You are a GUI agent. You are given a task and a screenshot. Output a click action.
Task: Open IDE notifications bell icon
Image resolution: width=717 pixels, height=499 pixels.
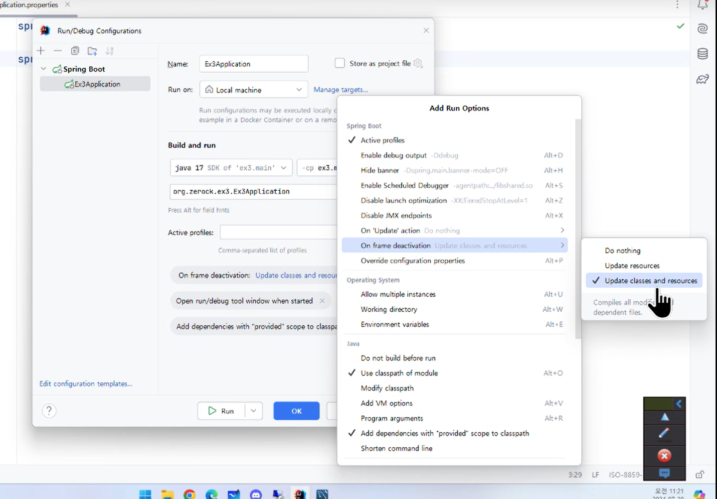pyautogui.click(x=703, y=5)
